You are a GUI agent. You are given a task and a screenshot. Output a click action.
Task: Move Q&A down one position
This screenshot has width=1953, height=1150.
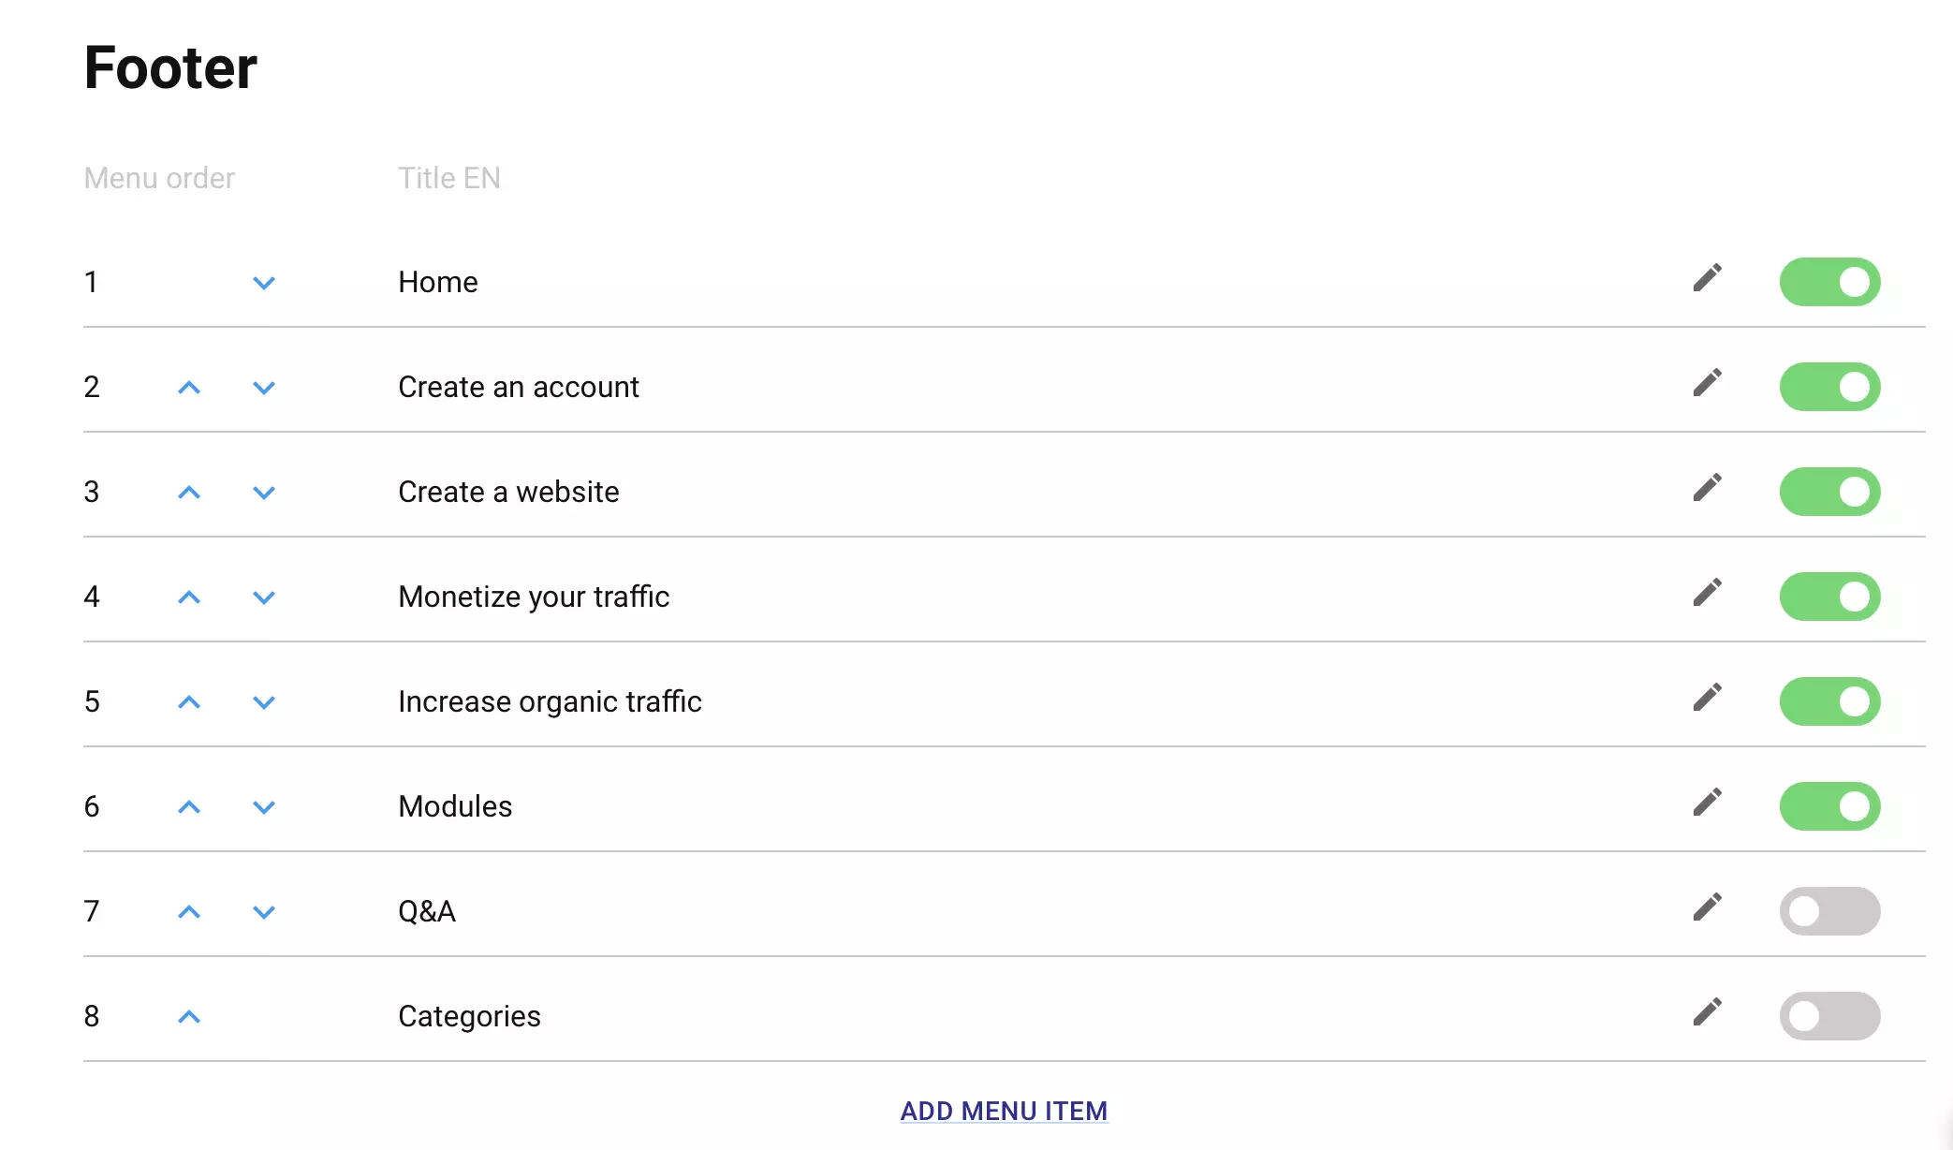coord(264,912)
